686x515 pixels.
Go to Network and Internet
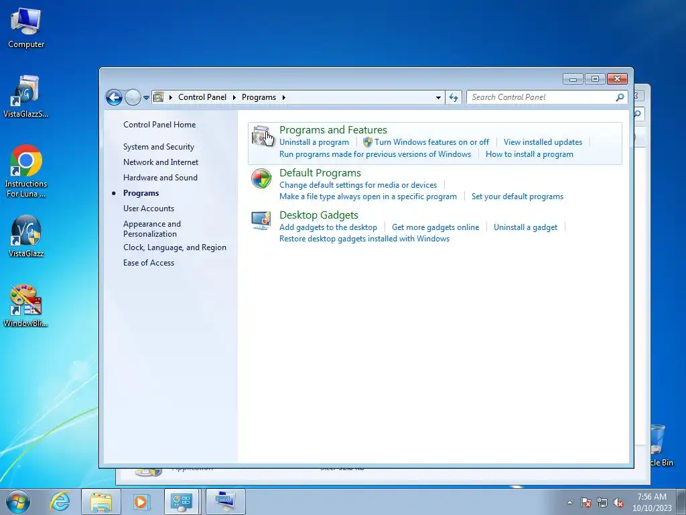tap(161, 162)
